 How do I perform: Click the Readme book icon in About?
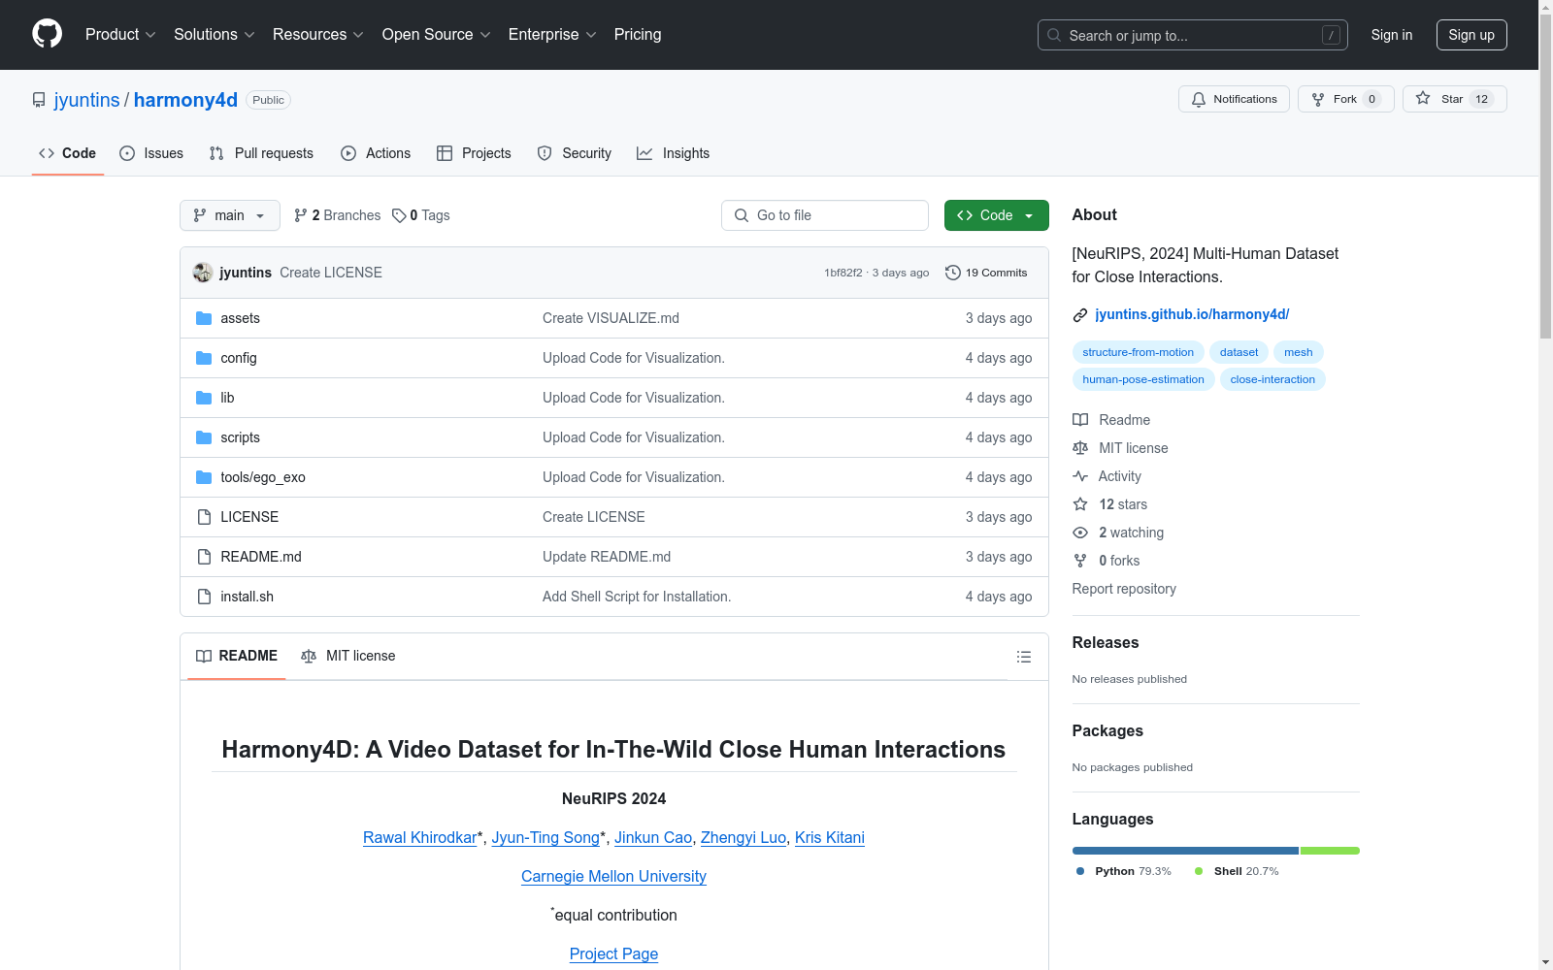pos(1080,420)
